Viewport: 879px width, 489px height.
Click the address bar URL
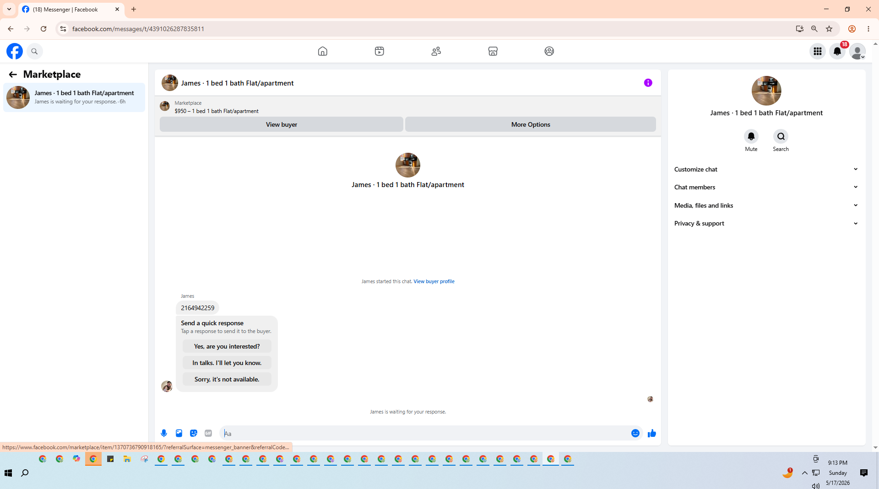pyautogui.click(x=138, y=29)
